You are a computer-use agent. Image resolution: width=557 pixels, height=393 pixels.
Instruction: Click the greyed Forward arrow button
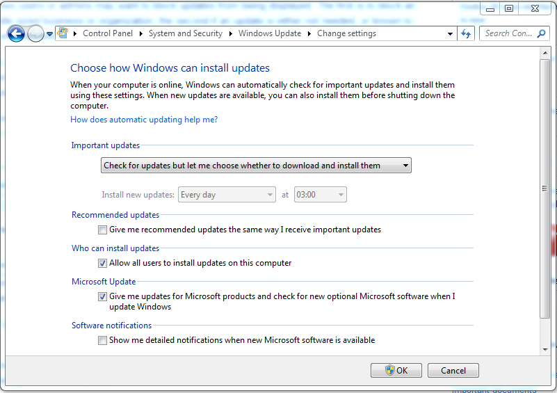pos(35,34)
